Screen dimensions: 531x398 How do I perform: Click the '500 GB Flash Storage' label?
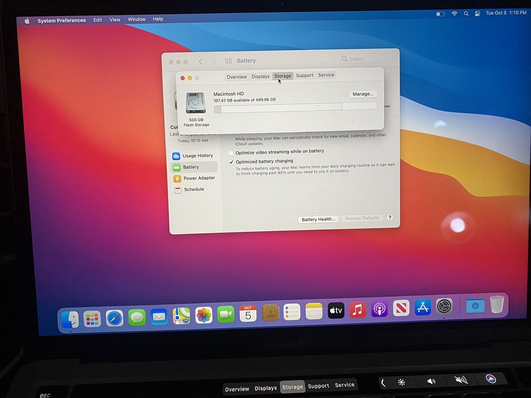coord(196,122)
